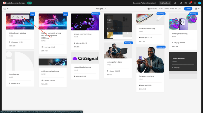Image resolution: width=203 pixels, height=113 pixels.
Task: Click Feedback button
Action: click(x=165, y=3)
